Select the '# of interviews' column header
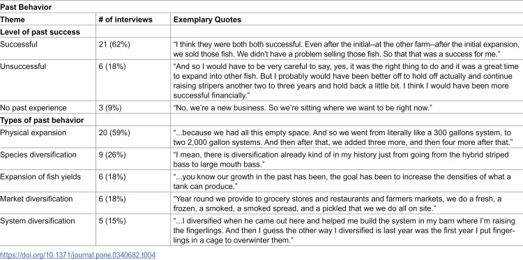This screenshot has width=523, height=260. [126, 20]
